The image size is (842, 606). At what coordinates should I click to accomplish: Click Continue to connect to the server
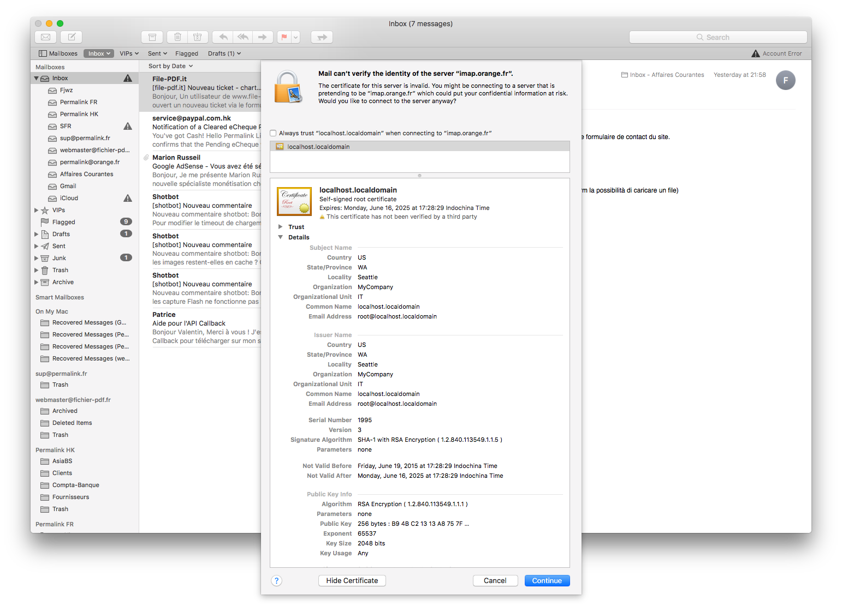pyautogui.click(x=547, y=581)
